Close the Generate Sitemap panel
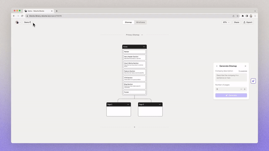 tap(245, 66)
